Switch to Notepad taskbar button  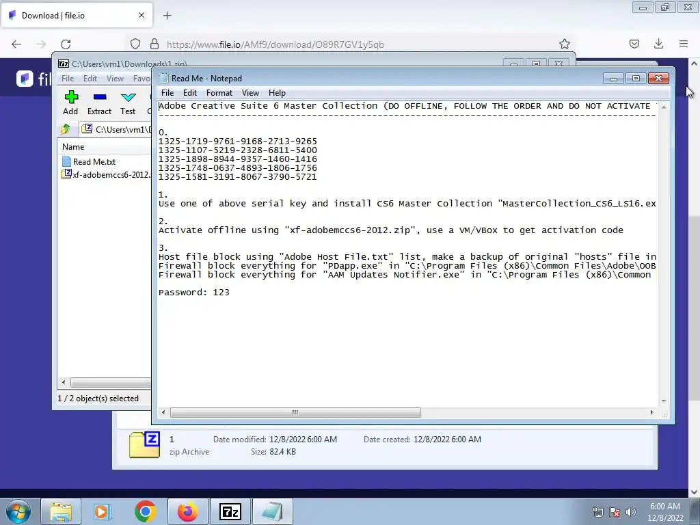[272, 512]
